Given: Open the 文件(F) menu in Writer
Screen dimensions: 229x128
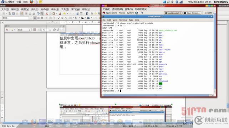Looking at the screenshot, I should (x=5, y=9).
